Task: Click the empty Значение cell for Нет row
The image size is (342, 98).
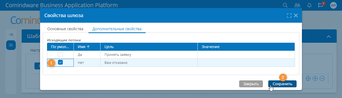Action: click(x=246, y=63)
